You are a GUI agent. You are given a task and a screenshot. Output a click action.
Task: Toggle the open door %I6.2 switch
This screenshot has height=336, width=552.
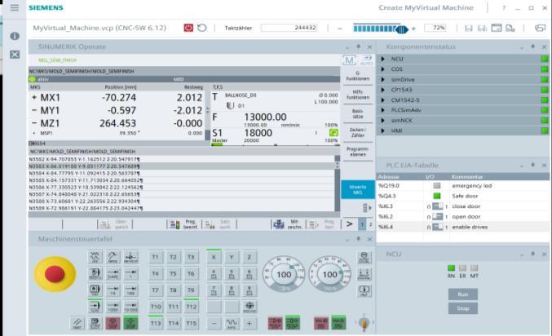pos(438,217)
